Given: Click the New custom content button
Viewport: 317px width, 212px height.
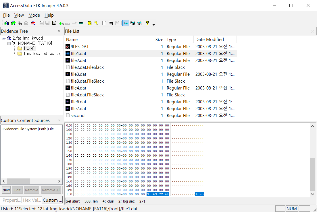Looking at the screenshot, I should tap(6, 190).
